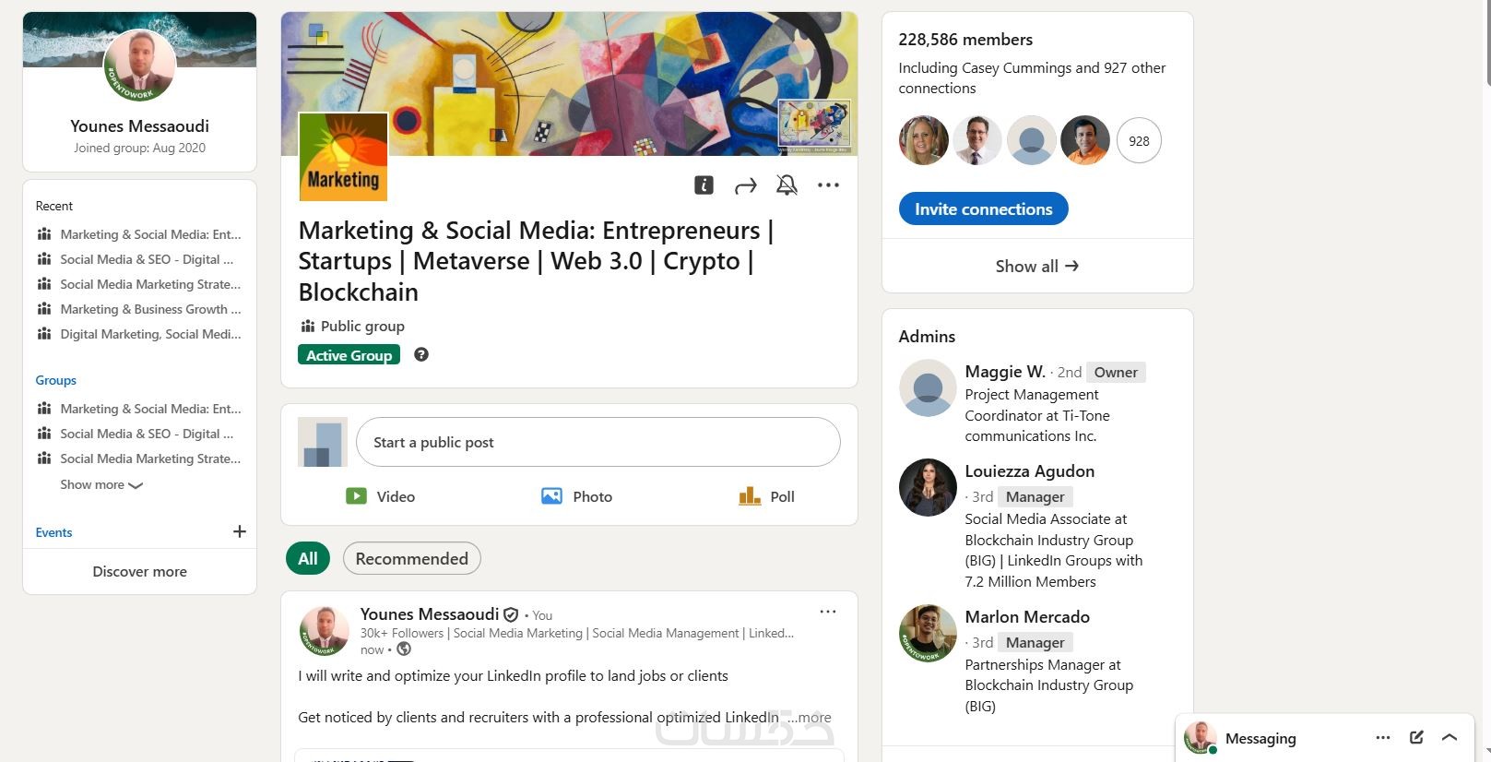Add a video to post
Image resolution: width=1491 pixels, height=762 pixels.
(x=380, y=496)
